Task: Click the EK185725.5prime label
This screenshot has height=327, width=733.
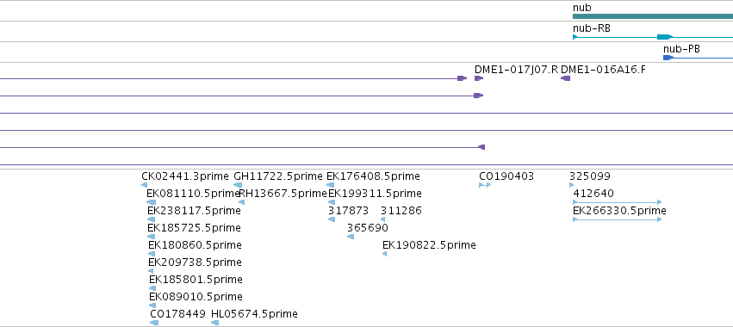Action: (x=194, y=228)
